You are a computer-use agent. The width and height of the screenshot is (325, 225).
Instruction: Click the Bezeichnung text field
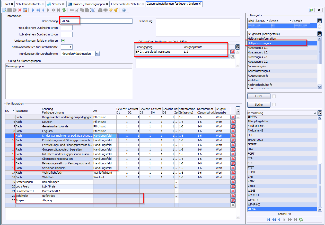point(96,21)
